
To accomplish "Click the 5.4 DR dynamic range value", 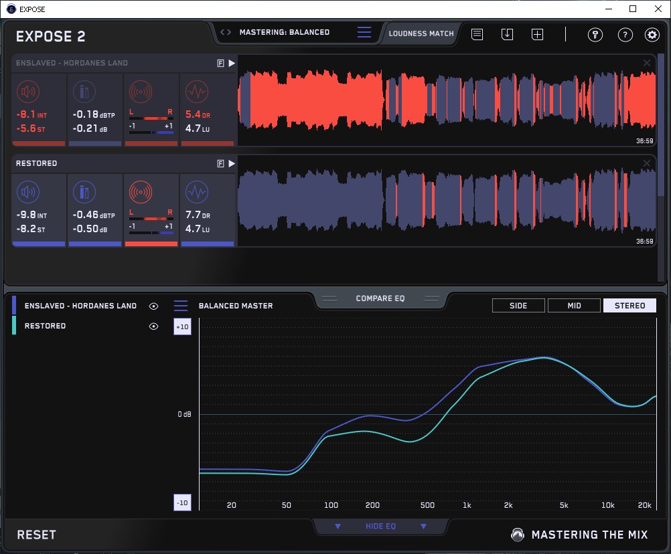I will pyautogui.click(x=198, y=114).
